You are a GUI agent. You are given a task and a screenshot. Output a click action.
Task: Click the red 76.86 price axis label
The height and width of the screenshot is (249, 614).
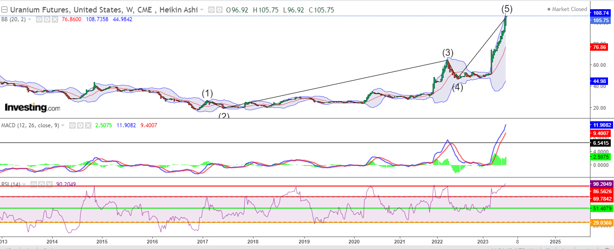point(598,47)
